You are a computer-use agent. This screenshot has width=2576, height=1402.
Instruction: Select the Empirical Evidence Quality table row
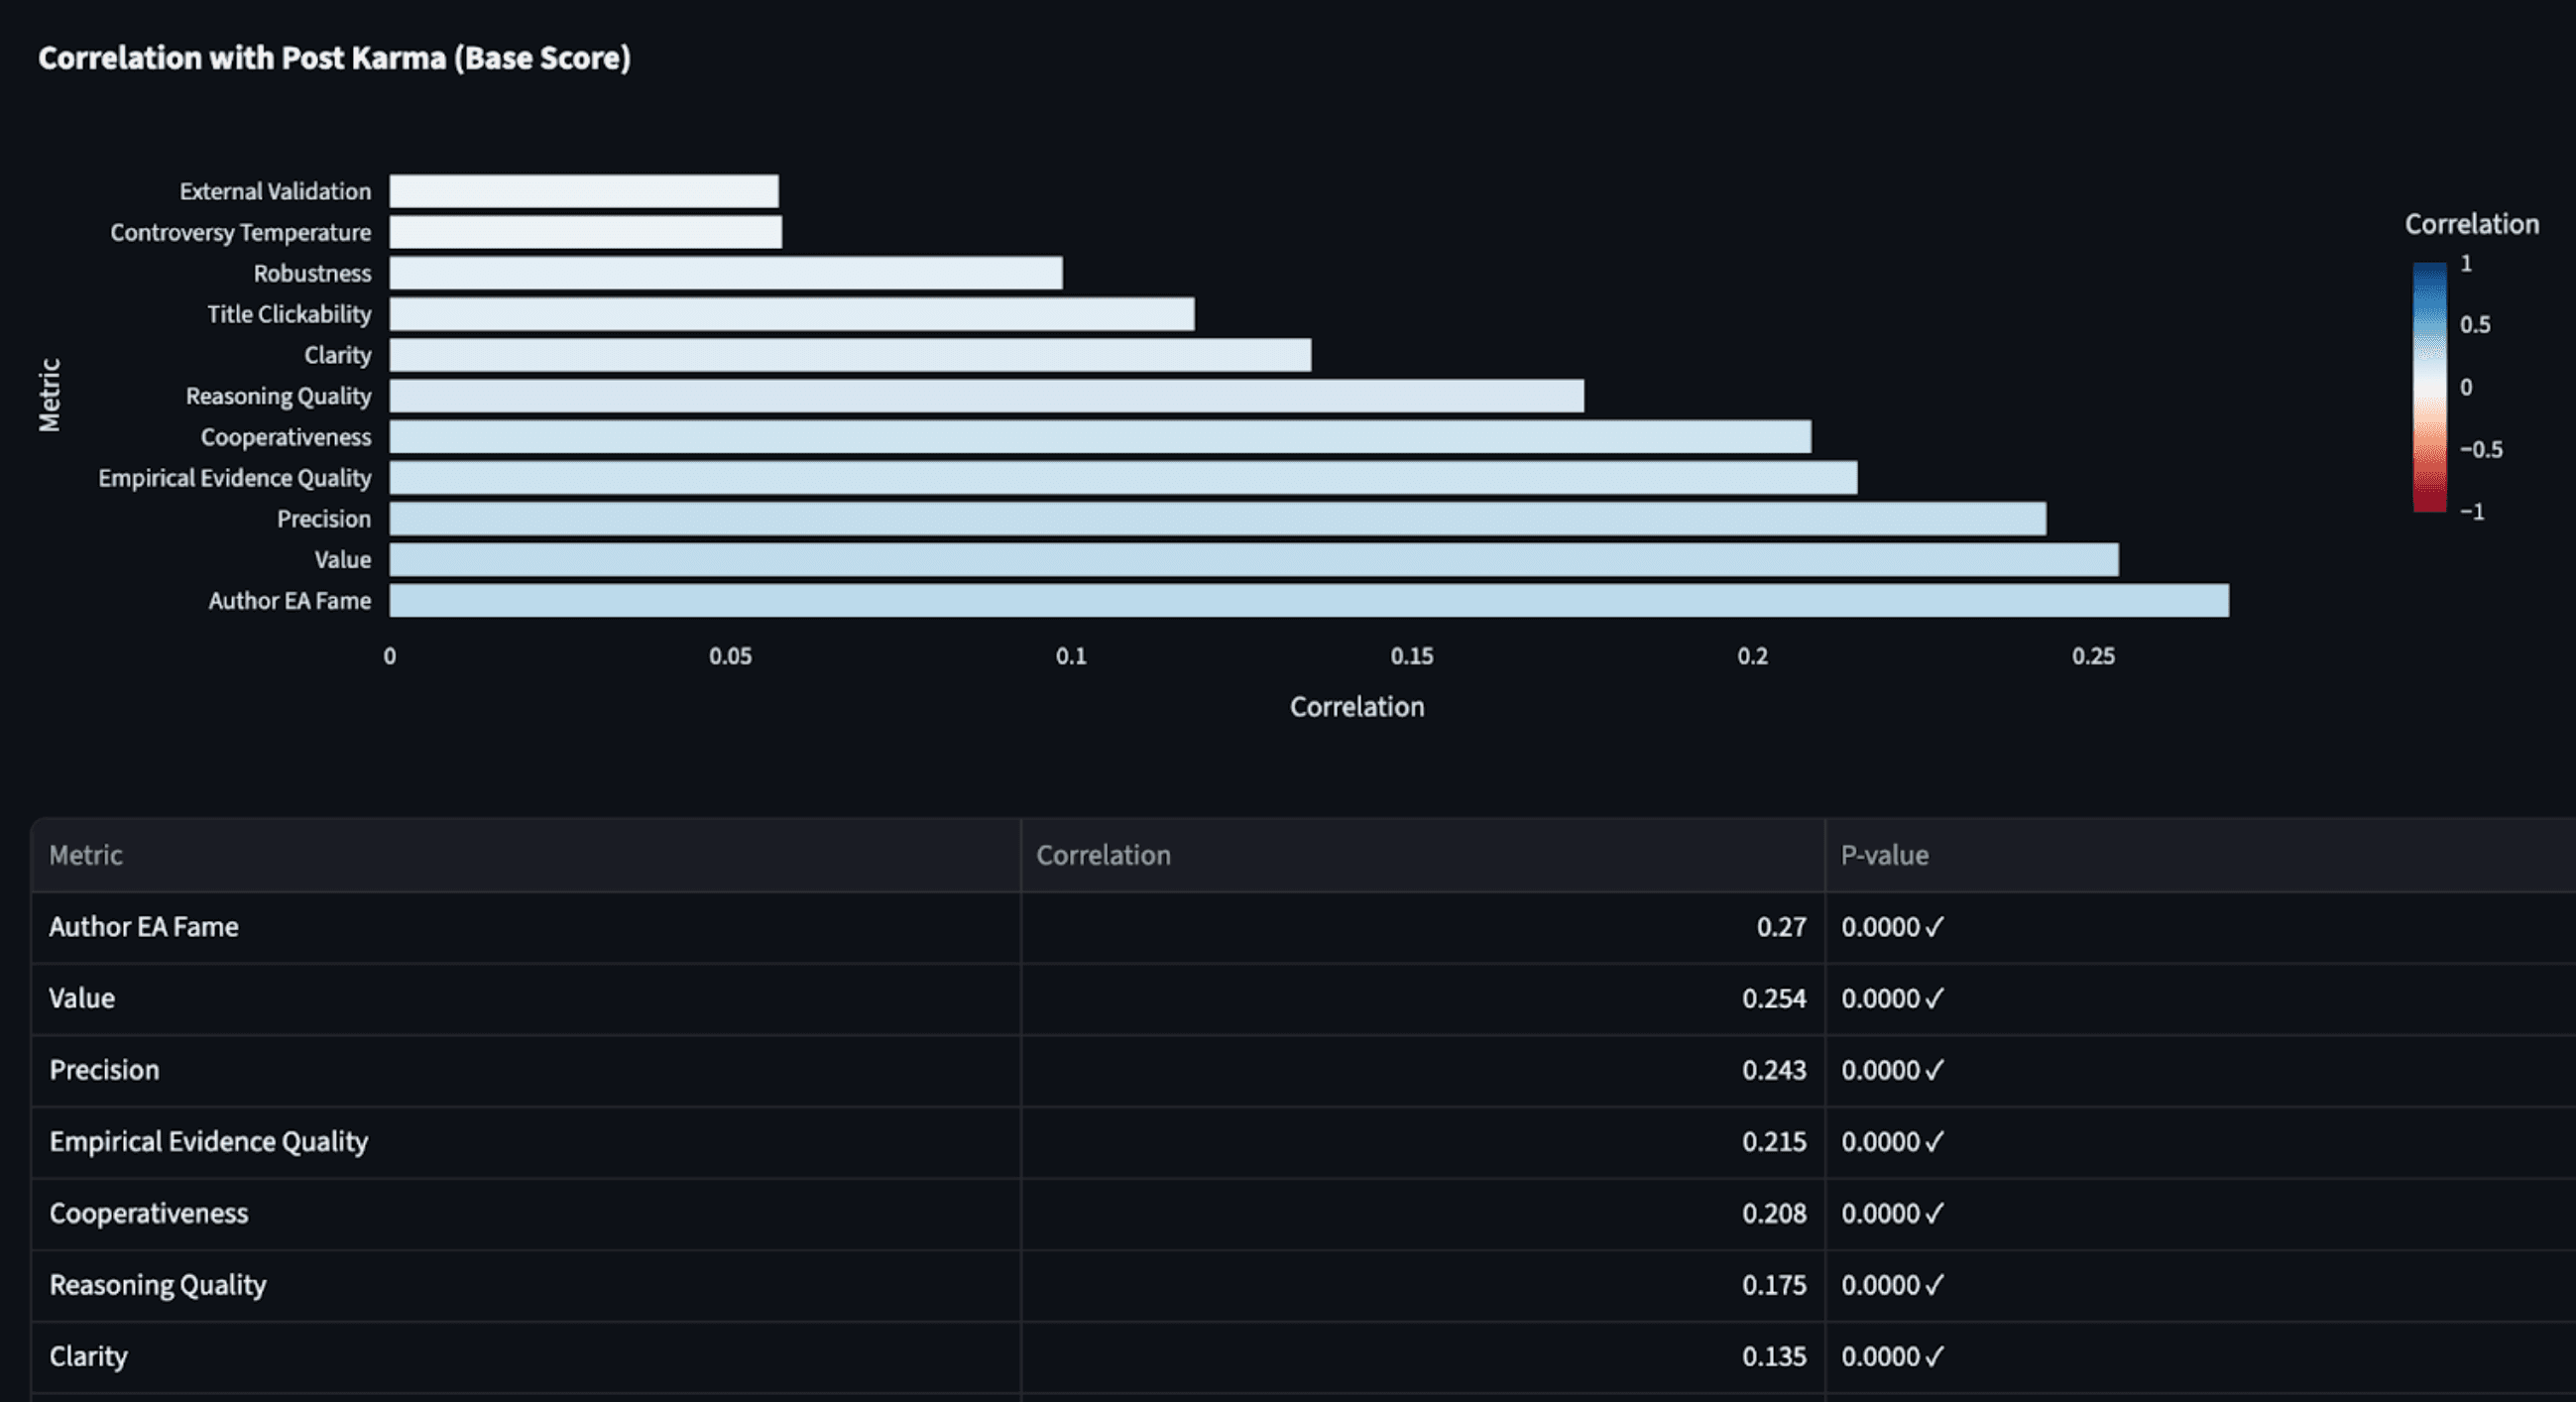[209, 1142]
